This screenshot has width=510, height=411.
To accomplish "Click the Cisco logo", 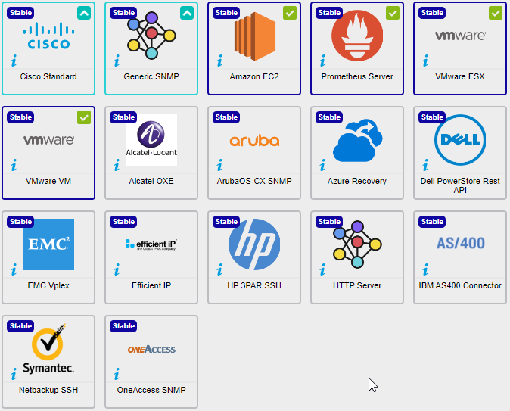I will tap(48, 36).
